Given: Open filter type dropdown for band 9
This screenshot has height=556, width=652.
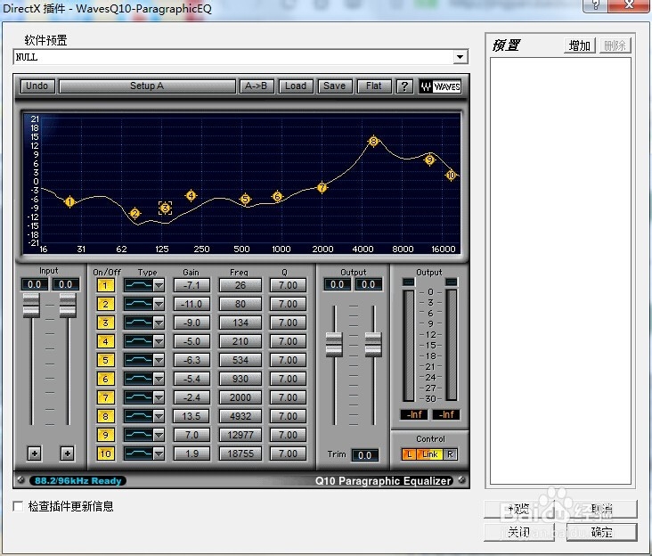Looking at the screenshot, I should [159, 435].
